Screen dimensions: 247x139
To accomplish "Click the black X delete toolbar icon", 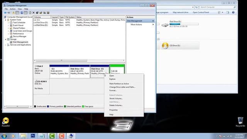I will coord(34,13).
